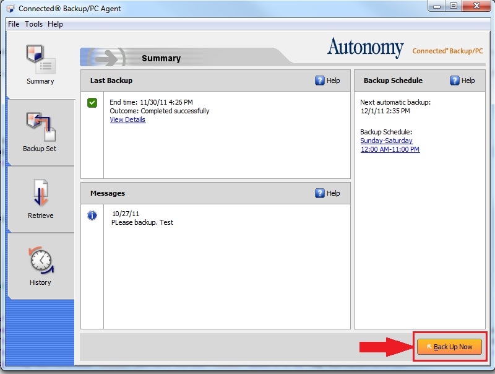Open the Summary sidebar tab icon
The image size is (495, 374).
click(40, 59)
